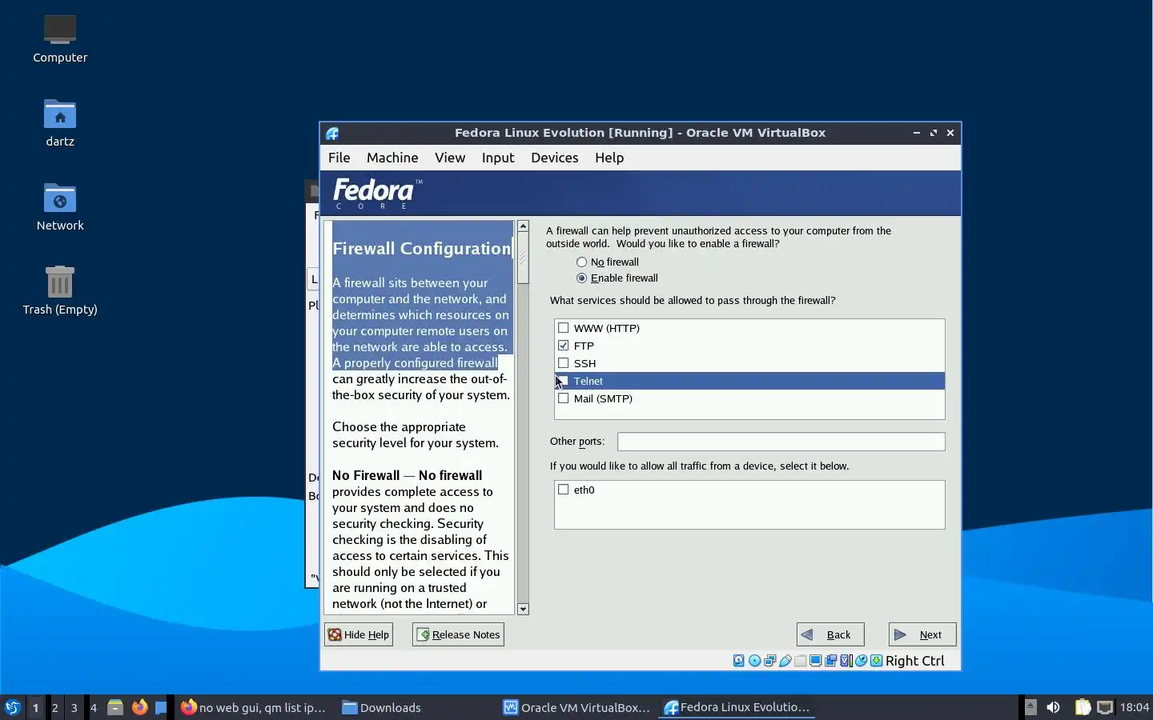
Task: Switch to Oracle VM VirtualBox manager taskbar entry
Action: (x=576, y=707)
